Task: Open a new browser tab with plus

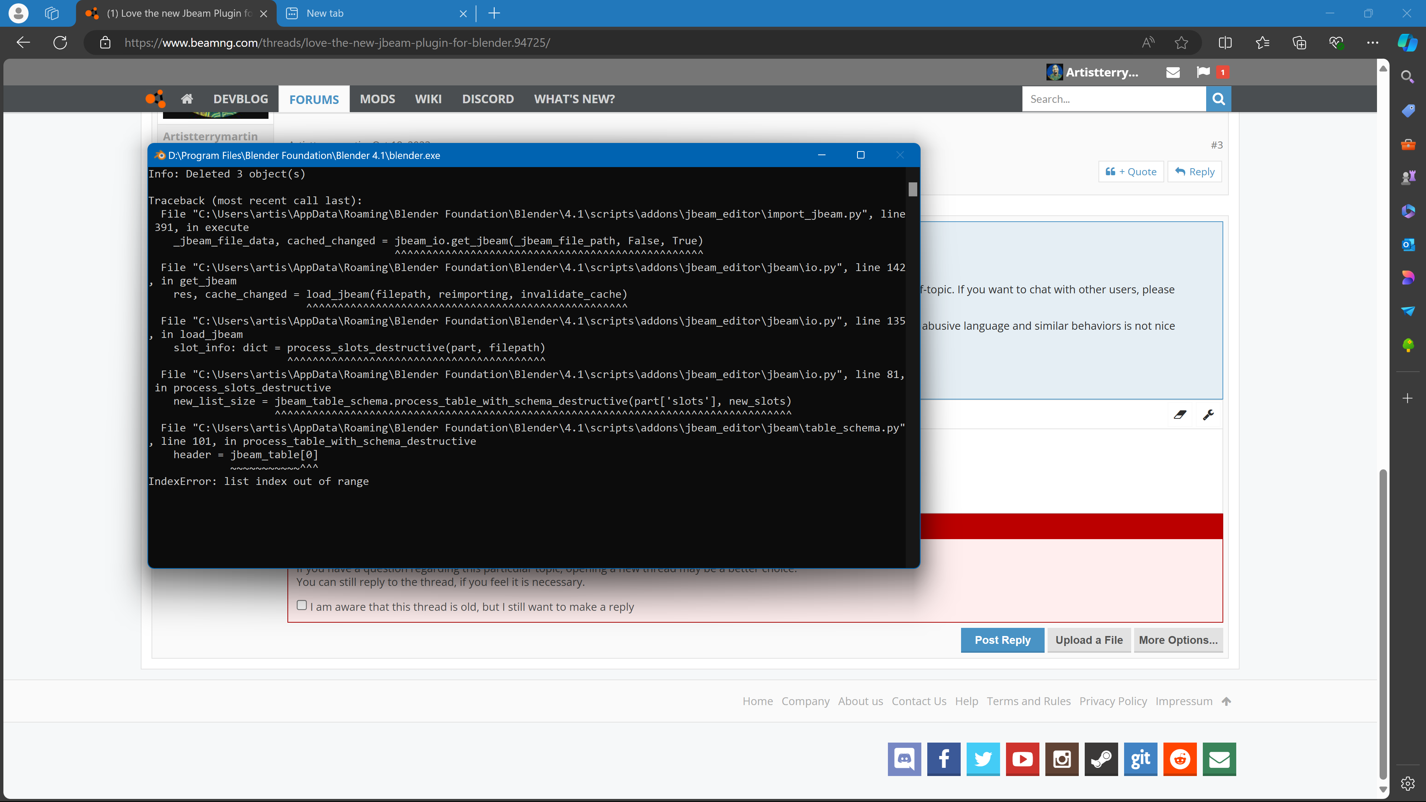Action: [x=494, y=13]
